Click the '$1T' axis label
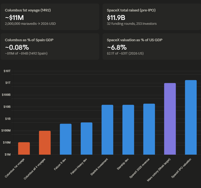 pos(8,83)
